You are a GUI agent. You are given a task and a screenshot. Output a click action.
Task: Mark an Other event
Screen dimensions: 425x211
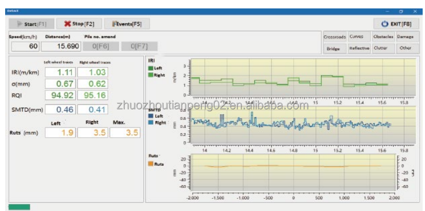pyautogui.click(x=407, y=49)
